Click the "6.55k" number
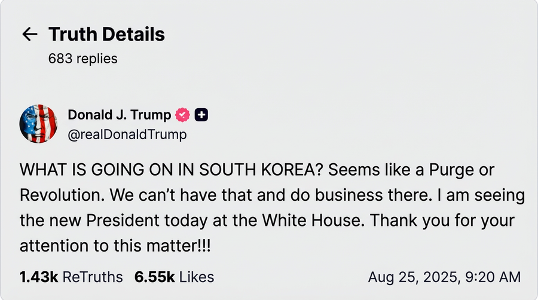538x300 pixels. click(155, 277)
